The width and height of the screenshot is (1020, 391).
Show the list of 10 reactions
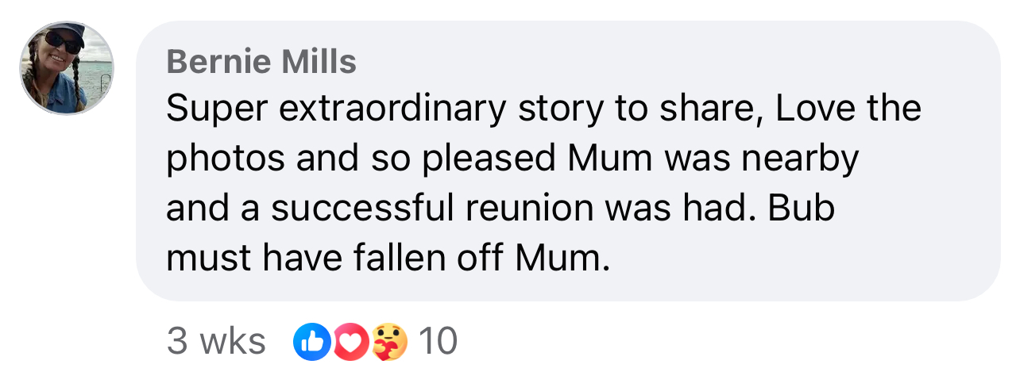(x=438, y=342)
